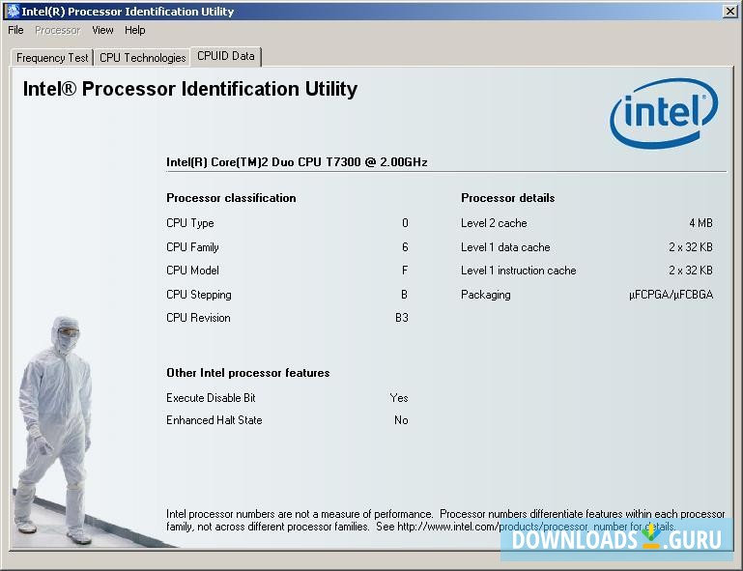Switch to the CPU Technologies tab
The width and height of the screenshot is (743, 571).
click(142, 58)
